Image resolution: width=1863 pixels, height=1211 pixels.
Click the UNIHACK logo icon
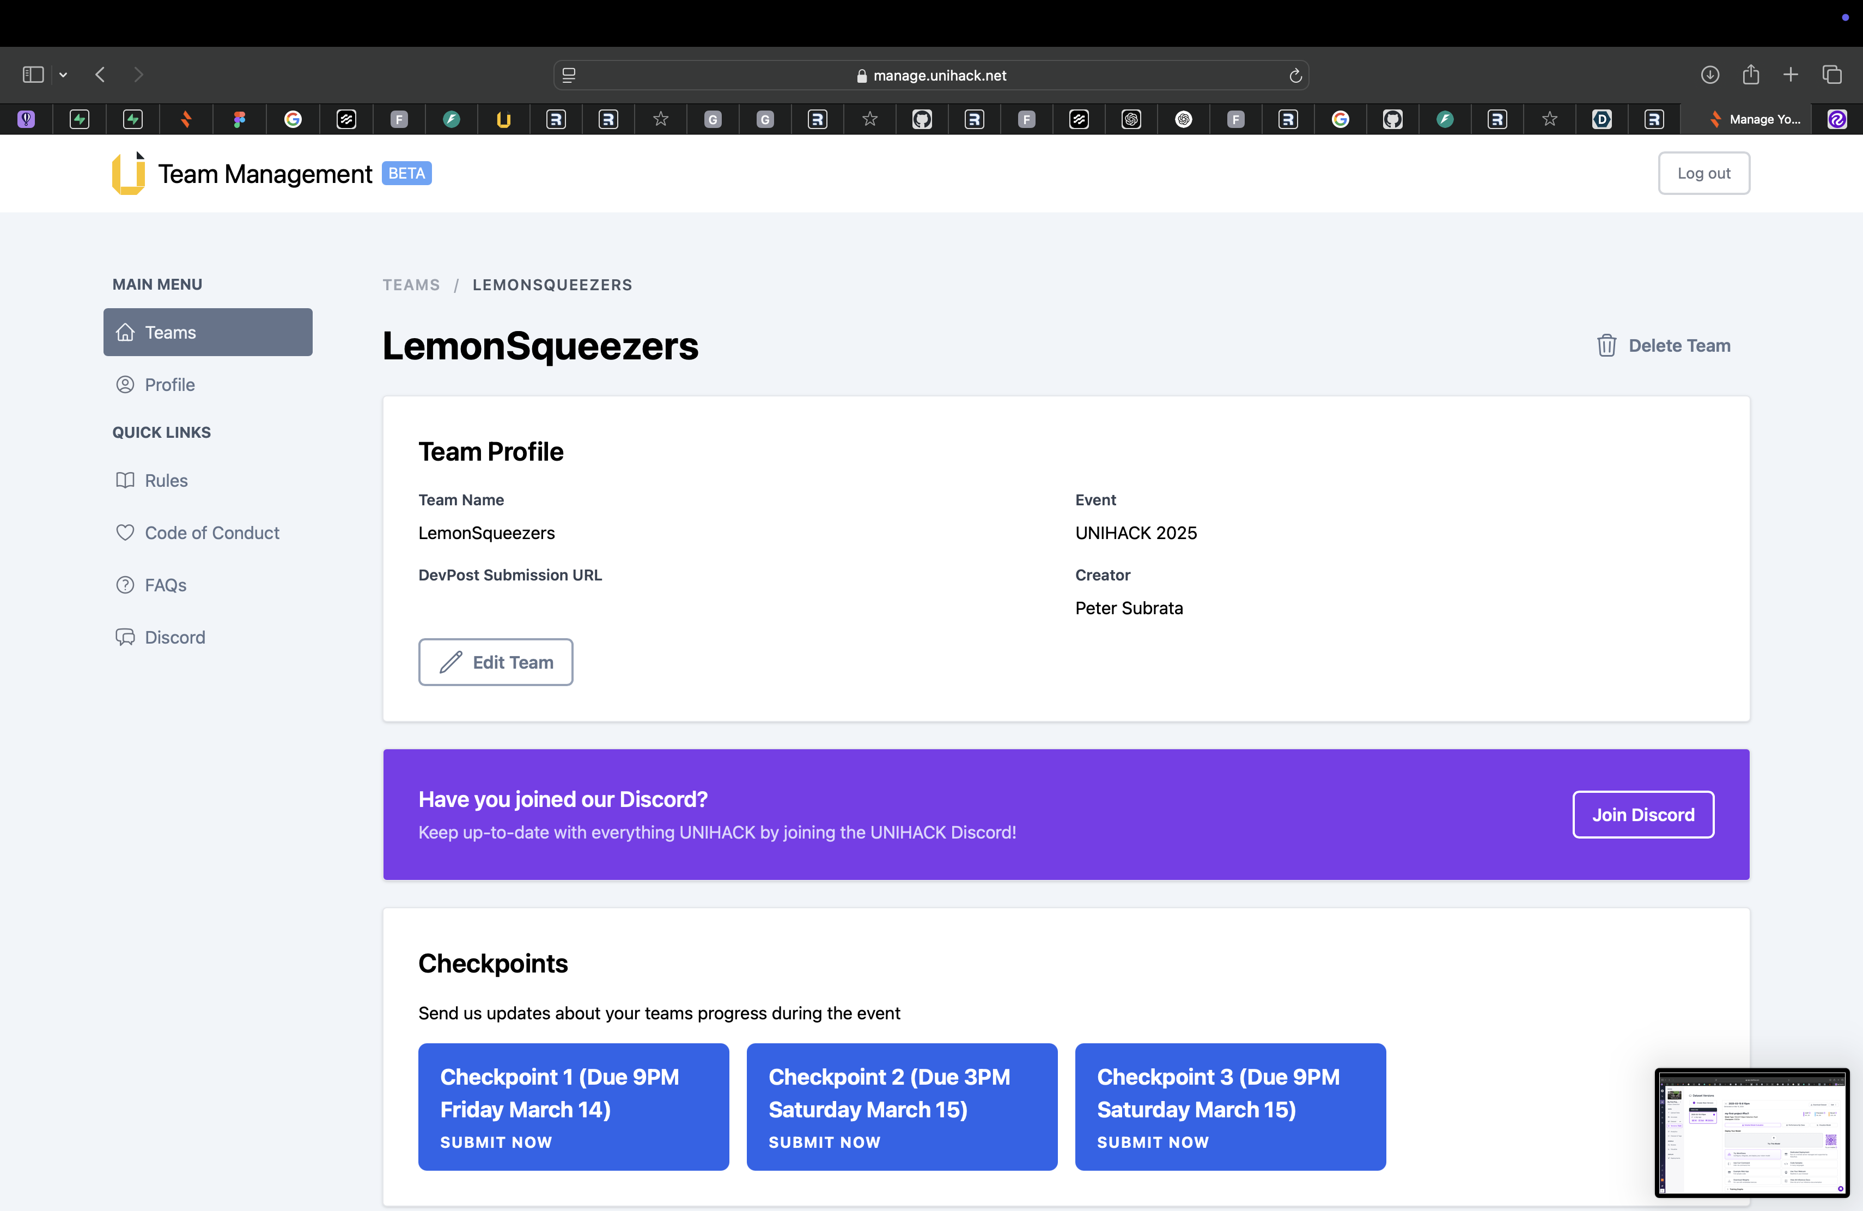point(129,173)
